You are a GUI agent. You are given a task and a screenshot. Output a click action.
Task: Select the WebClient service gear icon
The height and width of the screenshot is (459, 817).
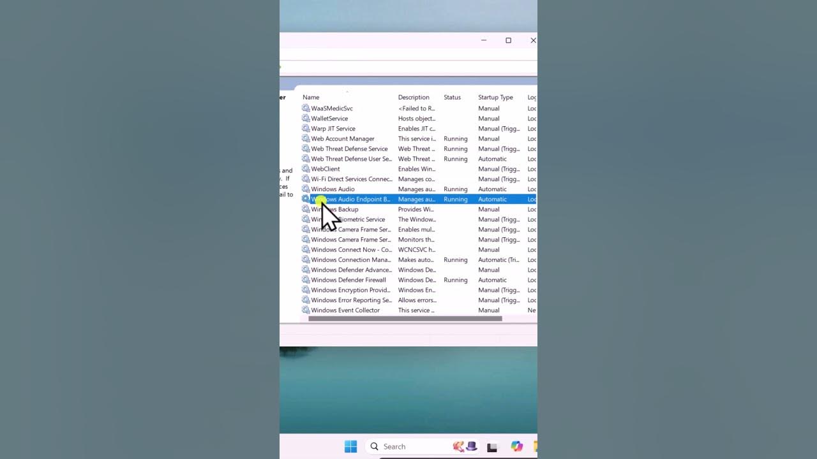click(306, 170)
